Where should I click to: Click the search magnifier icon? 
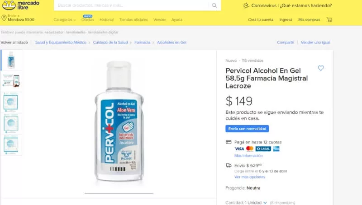point(214,5)
